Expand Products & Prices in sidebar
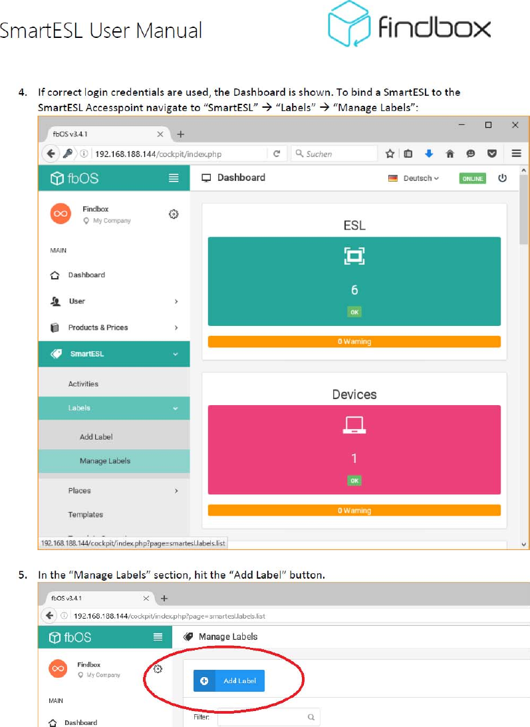The width and height of the screenshot is (530, 727). (x=114, y=327)
